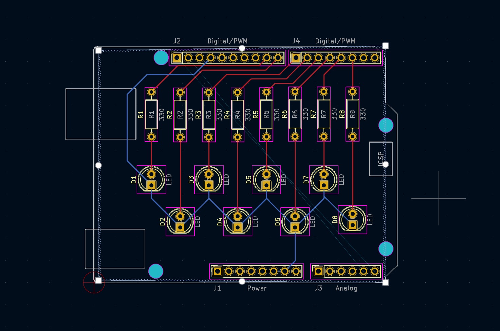
Task: Click the D6 LED footprint
Action: tap(295, 222)
